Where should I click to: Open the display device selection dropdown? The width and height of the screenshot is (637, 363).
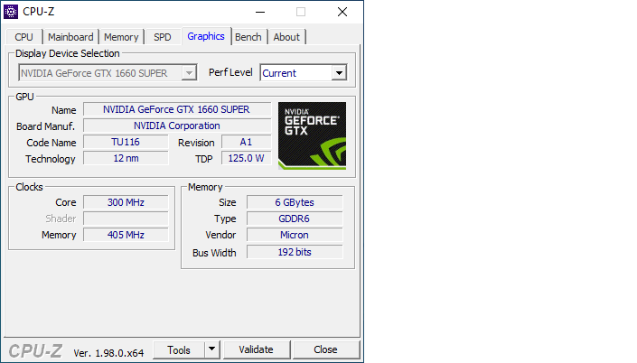[108, 73]
